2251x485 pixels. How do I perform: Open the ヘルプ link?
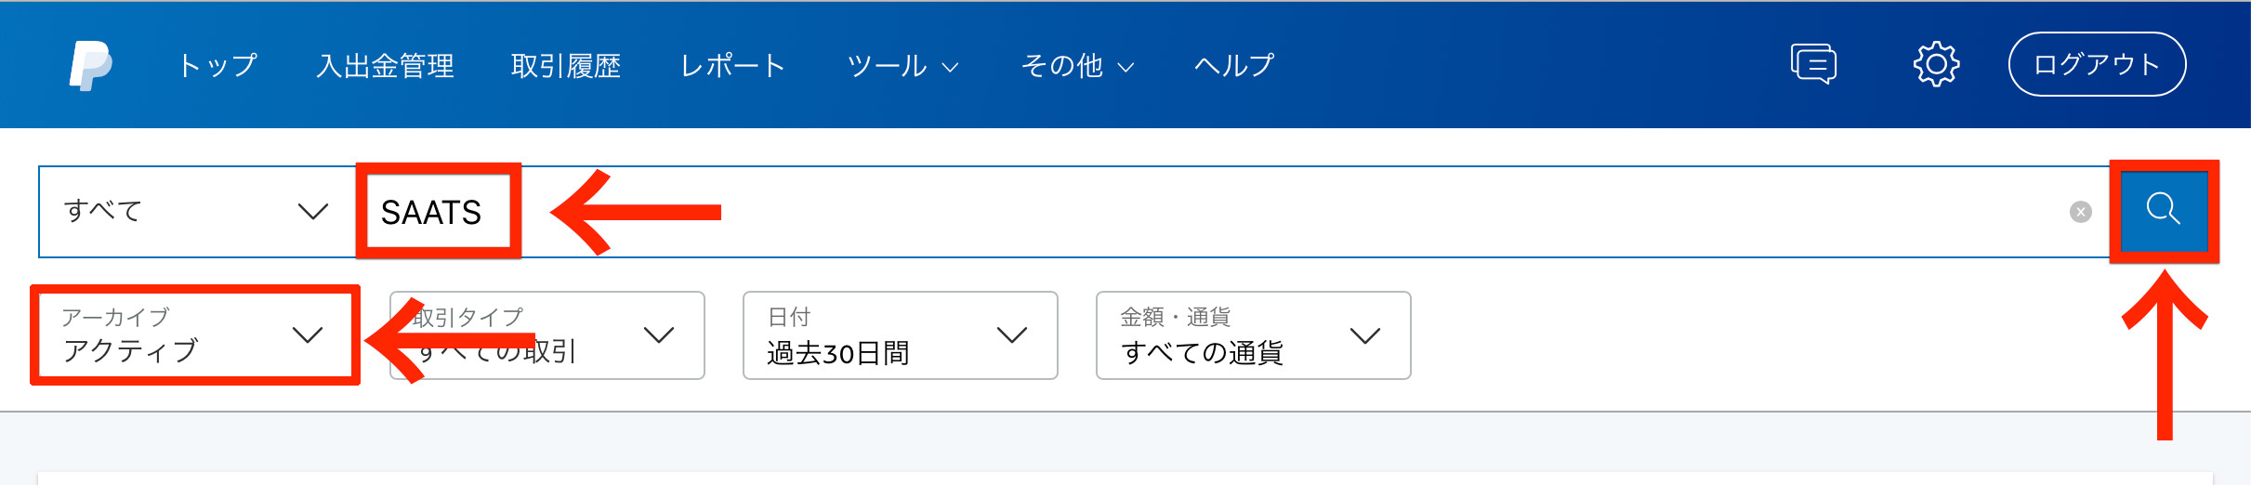[1233, 65]
